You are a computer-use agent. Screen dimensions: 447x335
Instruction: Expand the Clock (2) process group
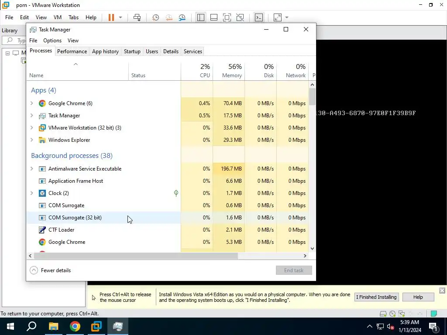tap(31, 193)
